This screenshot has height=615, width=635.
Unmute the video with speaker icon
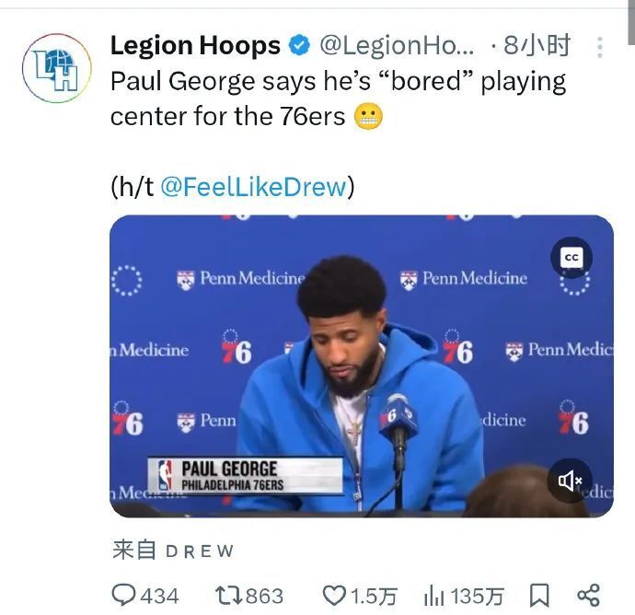coord(570,480)
